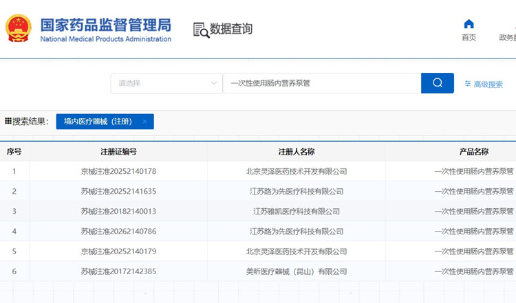The width and height of the screenshot is (516, 303).
Task: Click the 搜索结果 grid icon
Action: (8, 121)
